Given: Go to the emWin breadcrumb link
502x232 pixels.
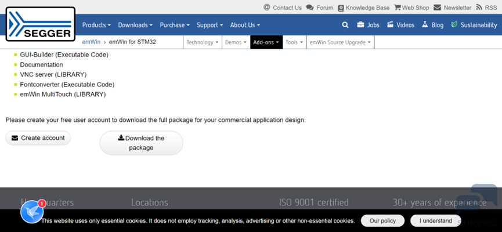Looking at the screenshot, I should click(91, 42).
